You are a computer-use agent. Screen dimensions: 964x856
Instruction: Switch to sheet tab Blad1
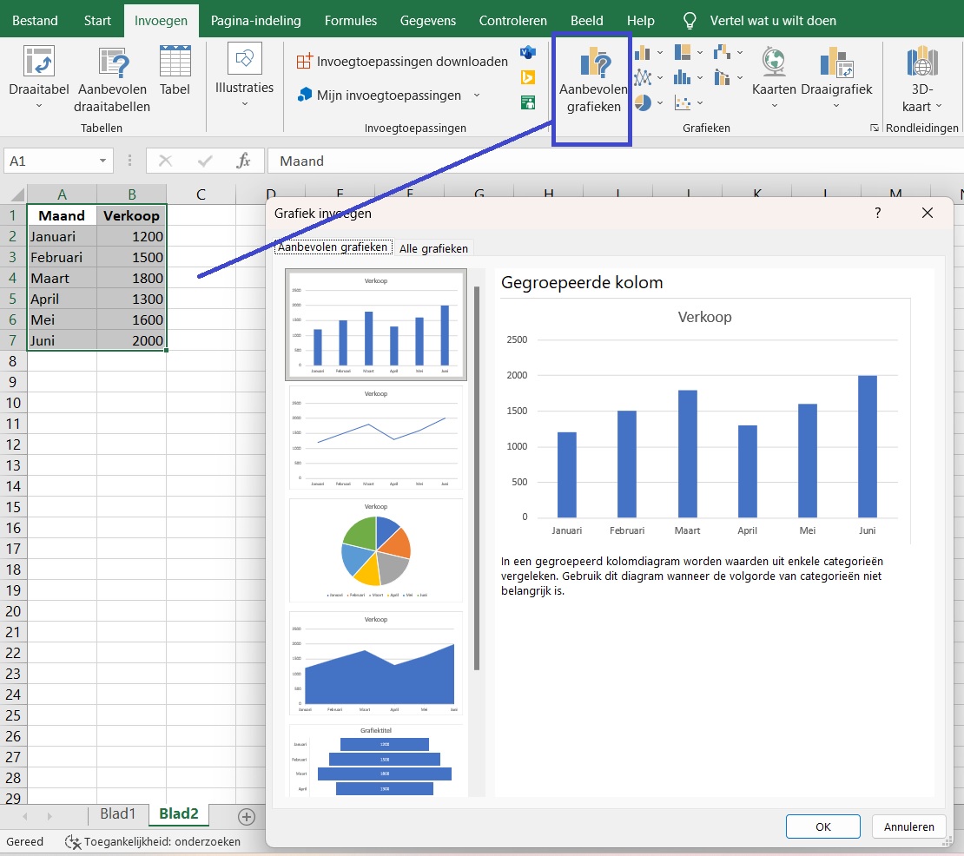pos(118,813)
